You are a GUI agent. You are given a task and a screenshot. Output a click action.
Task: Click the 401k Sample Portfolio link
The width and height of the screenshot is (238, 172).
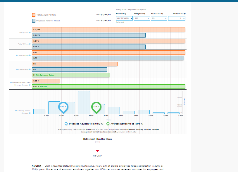tap(46, 15)
